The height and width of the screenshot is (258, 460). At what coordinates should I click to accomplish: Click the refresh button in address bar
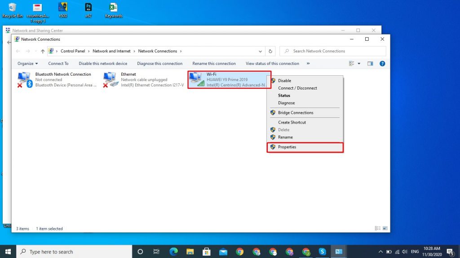(270, 51)
